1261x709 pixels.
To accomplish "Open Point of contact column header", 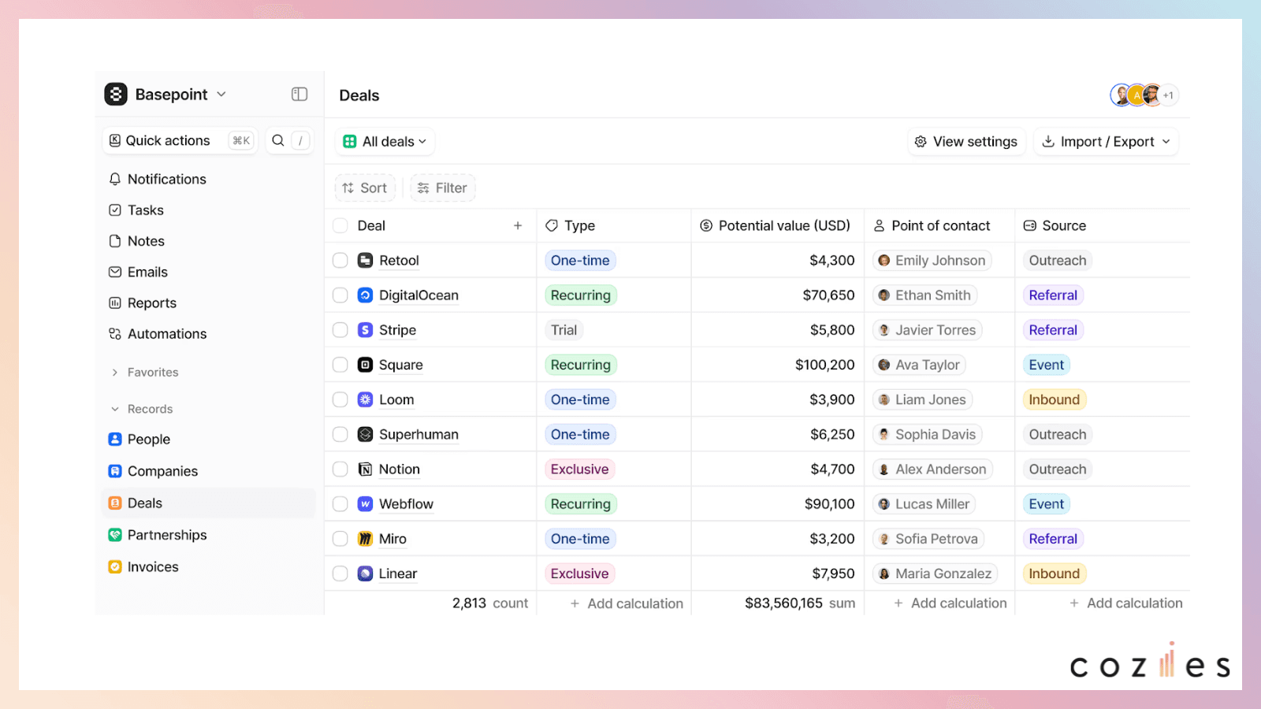I will (939, 226).
